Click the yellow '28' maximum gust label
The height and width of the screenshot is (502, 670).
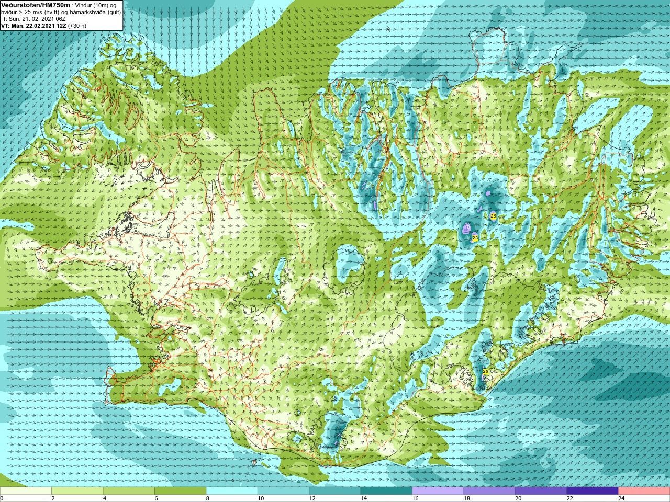coord(475,238)
